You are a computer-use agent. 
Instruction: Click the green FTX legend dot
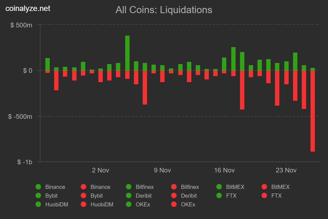click(219, 196)
